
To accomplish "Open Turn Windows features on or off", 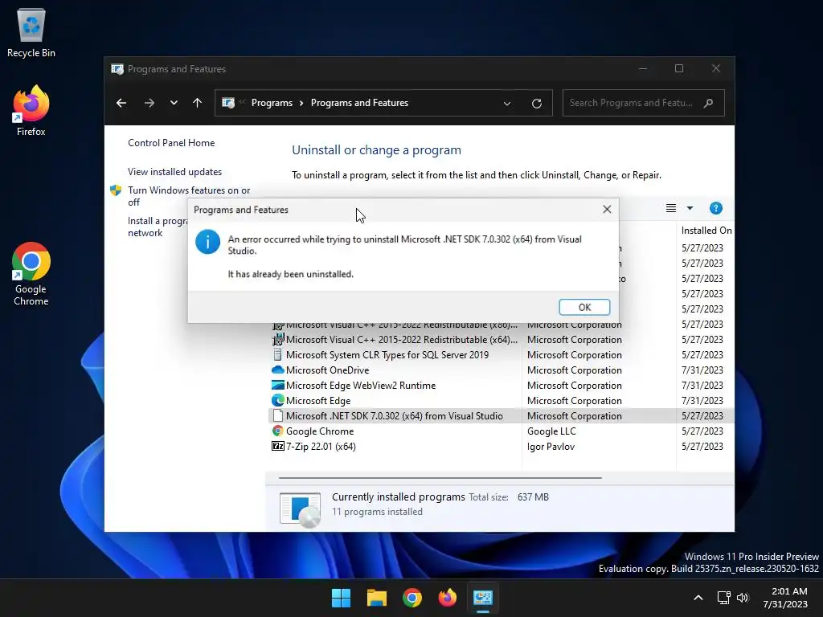I will tap(189, 196).
